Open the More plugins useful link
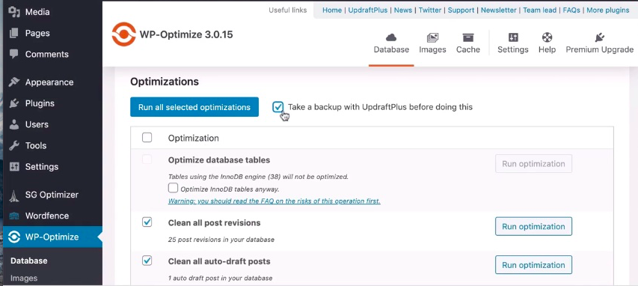Image resolution: width=638 pixels, height=286 pixels. point(608,10)
